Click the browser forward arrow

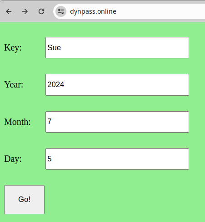25,11
